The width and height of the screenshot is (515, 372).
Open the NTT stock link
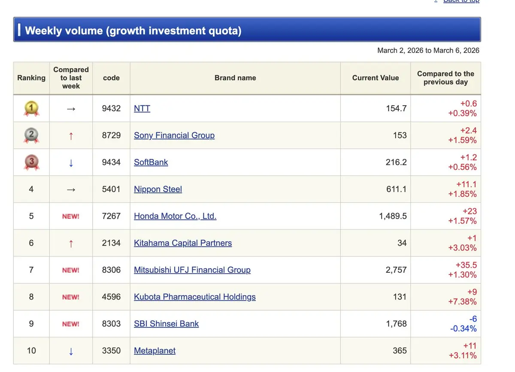142,108
